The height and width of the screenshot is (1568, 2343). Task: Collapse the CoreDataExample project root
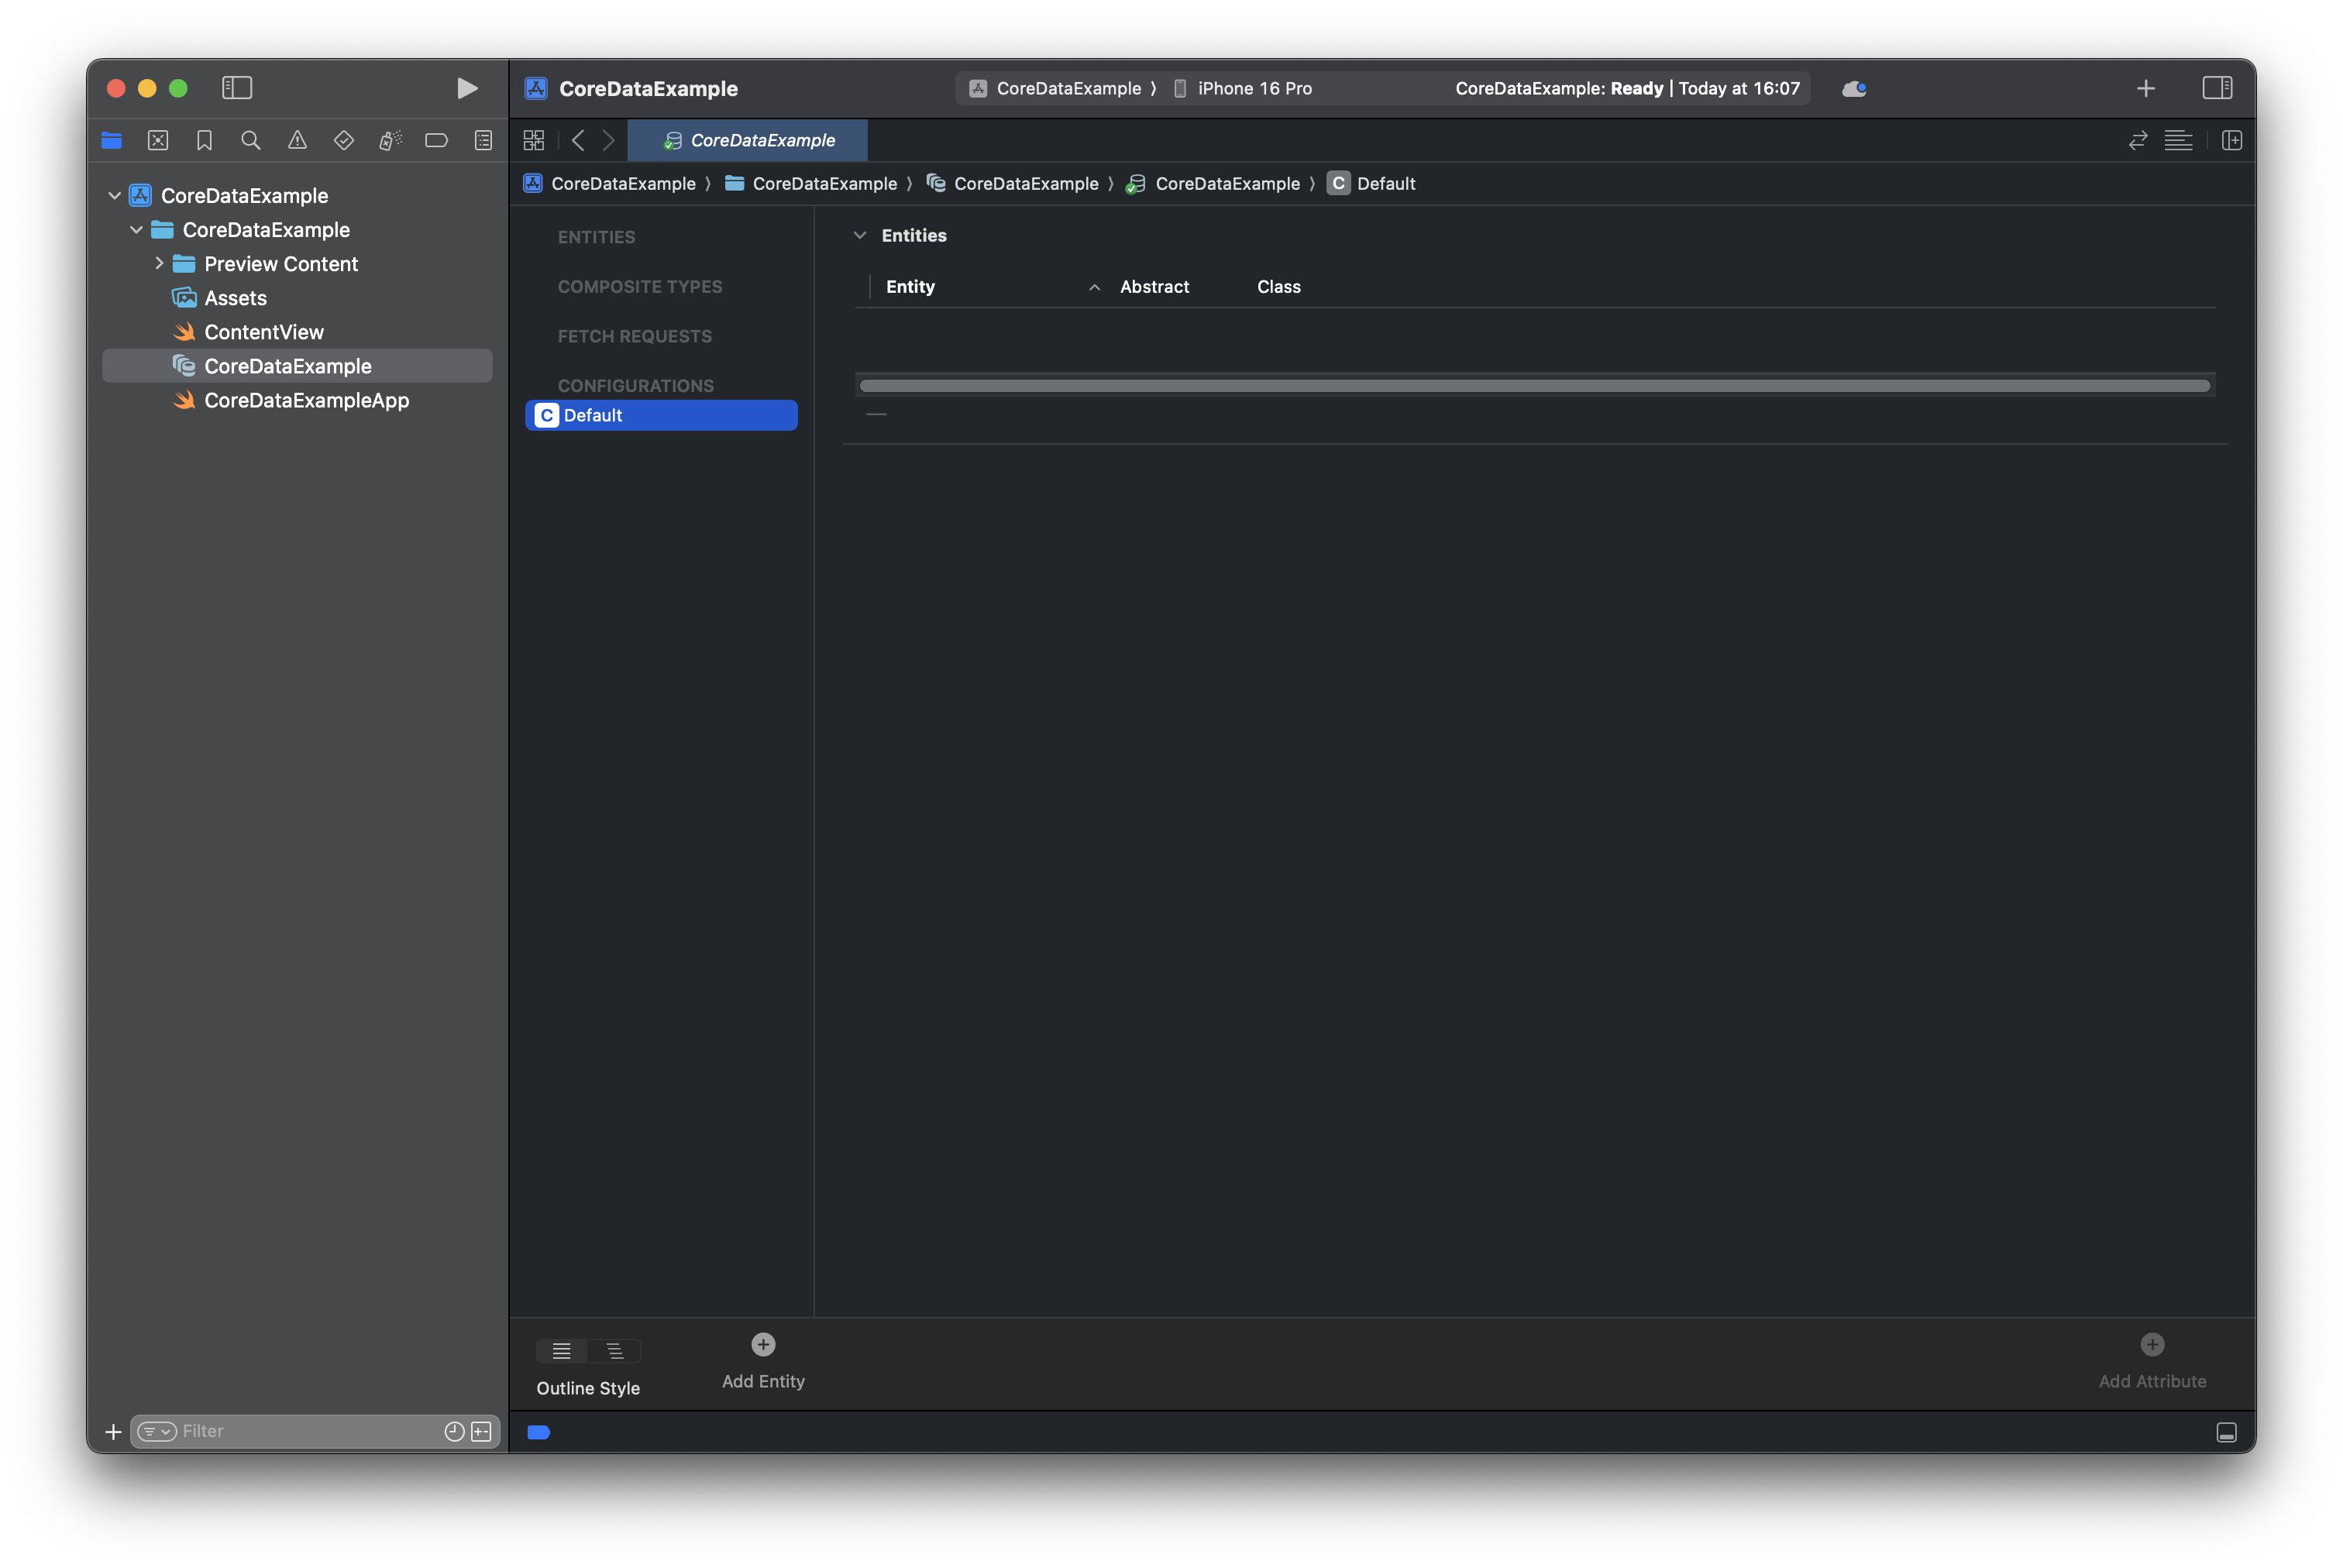pos(115,196)
